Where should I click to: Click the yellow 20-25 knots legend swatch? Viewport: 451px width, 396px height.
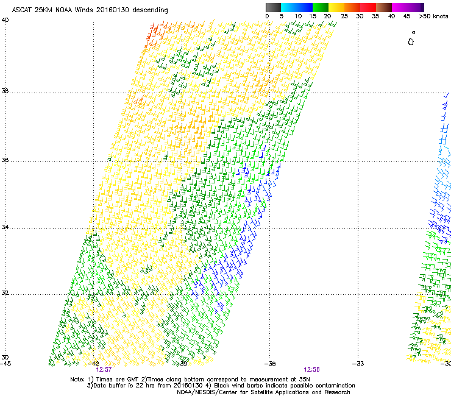pos(336,7)
